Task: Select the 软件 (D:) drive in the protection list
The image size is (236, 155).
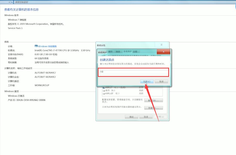Action: click(132, 90)
